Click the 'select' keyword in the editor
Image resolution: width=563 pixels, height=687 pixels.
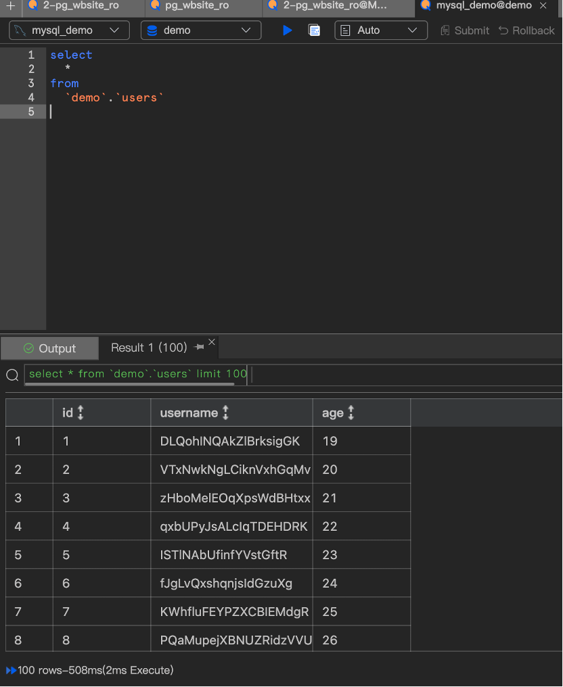click(x=71, y=55)
